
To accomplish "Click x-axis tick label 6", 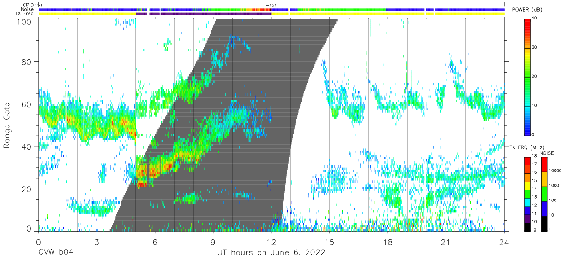I will point(155,242).
